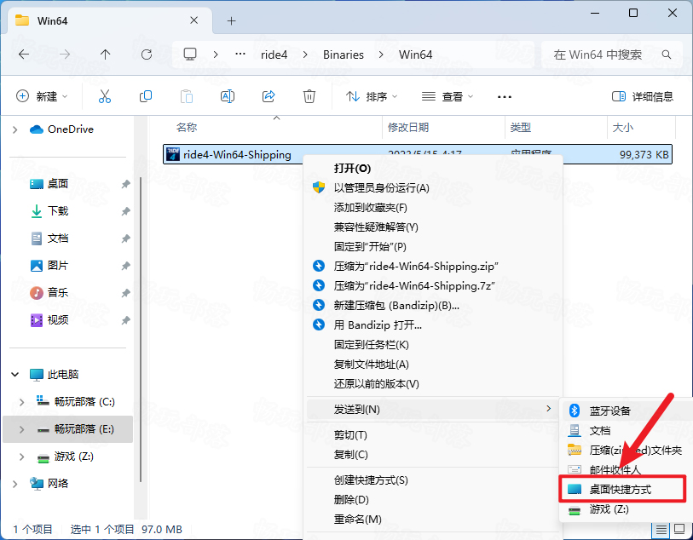Go back with the left arrow
This screenshot has height=540, width=693.
24,55
